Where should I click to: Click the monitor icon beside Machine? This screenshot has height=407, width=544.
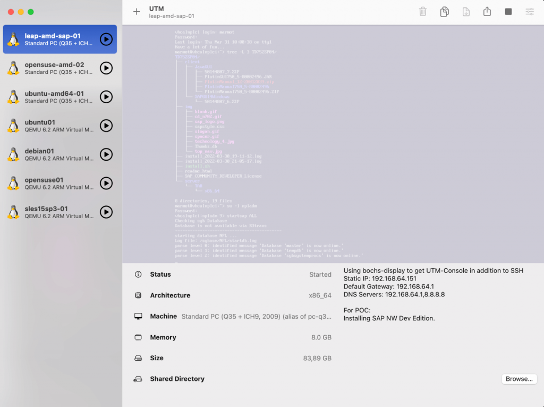tap(138, 316)
